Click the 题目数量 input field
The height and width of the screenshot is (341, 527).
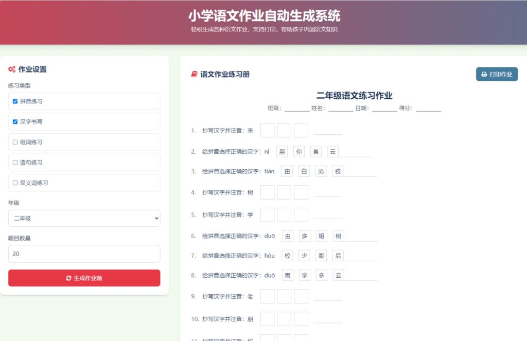click(x=84, y=254)
